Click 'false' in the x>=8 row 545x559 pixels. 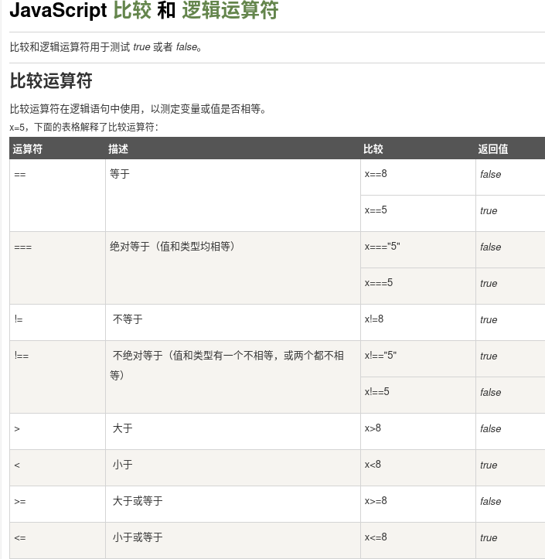[490, 502]
